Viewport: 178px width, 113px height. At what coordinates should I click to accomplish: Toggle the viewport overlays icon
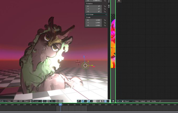click(89, 101)
